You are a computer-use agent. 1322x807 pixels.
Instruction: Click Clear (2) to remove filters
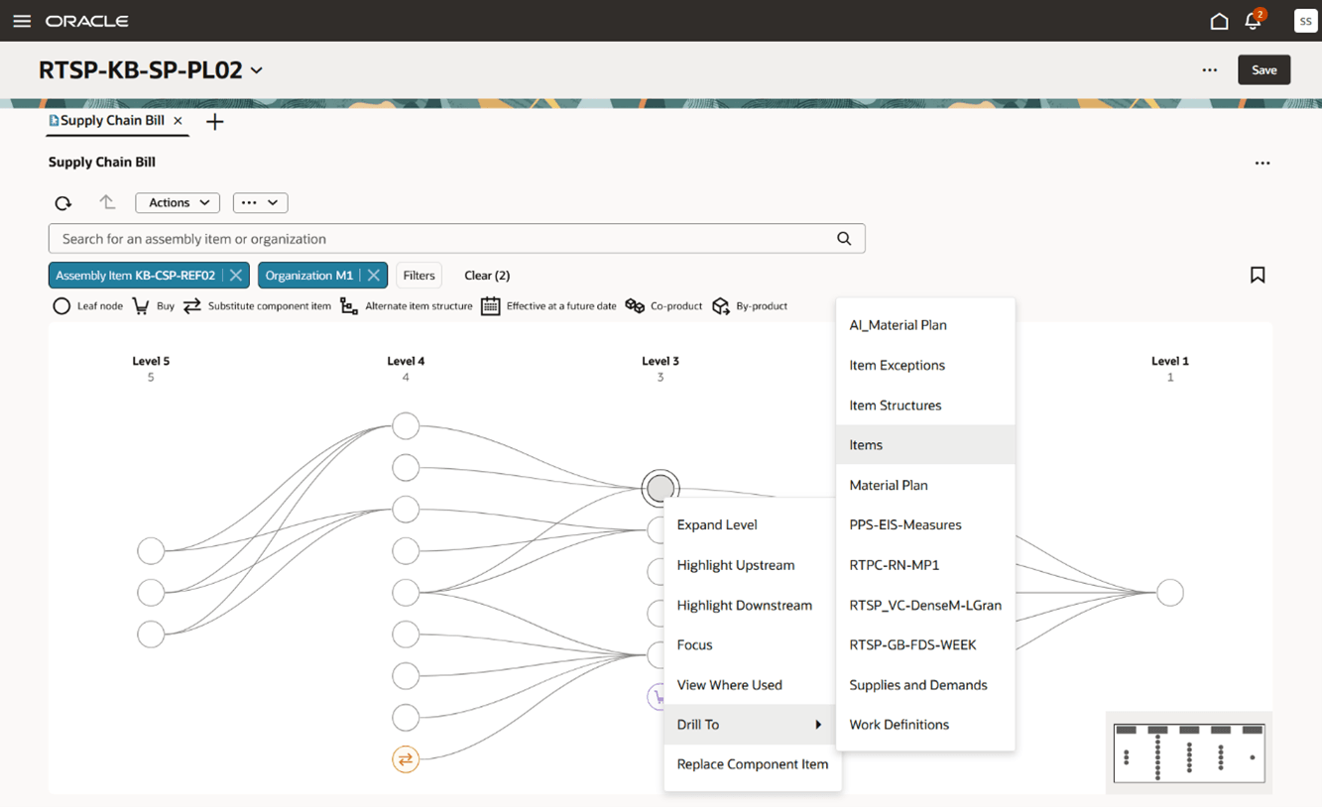[x=487, y=276]
